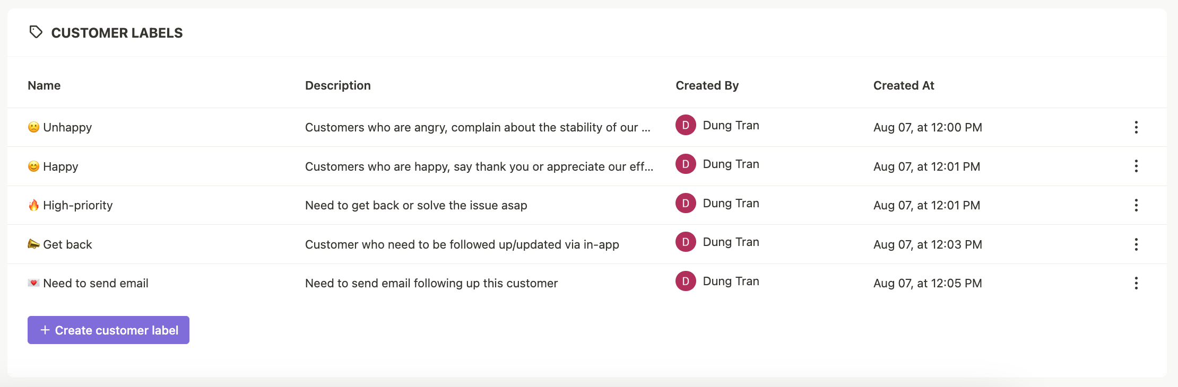1178x387 pixels.
Task: Open the High-priority row three-dot menu
Action: click(x=1136, y=205)
